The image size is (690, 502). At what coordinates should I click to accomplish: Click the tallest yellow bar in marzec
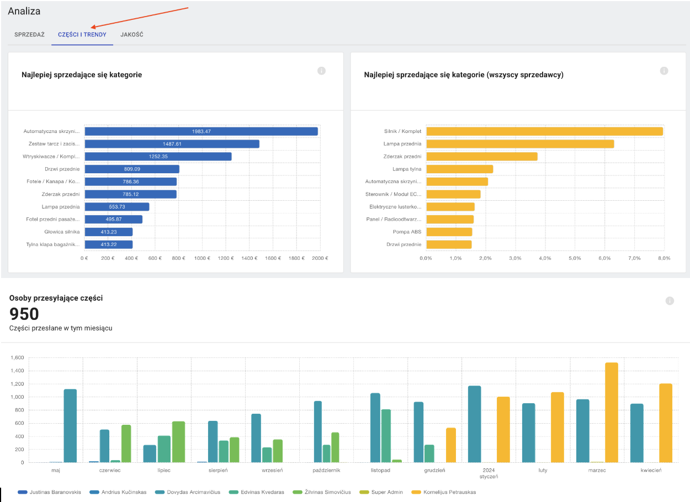click(x=611, y=412)
